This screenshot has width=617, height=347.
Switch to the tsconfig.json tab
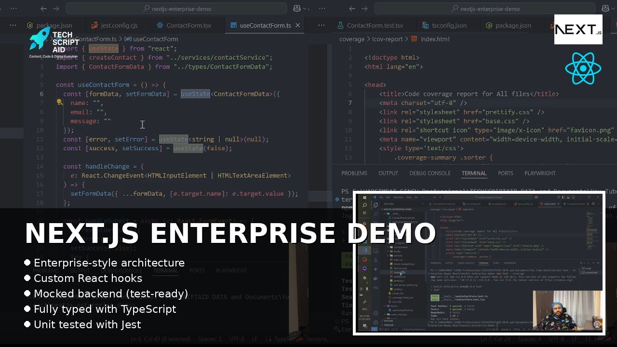coord(444,26)
